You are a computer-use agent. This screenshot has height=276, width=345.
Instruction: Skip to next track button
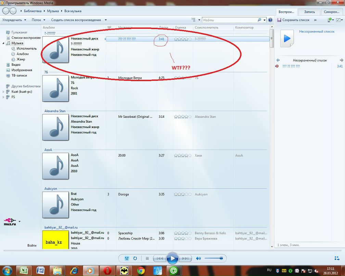[185, 259]
